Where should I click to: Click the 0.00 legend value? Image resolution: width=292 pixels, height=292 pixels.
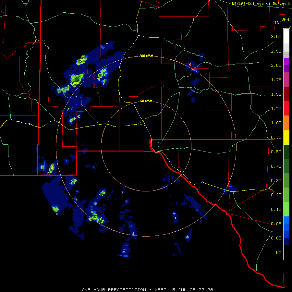pos(276,238)
